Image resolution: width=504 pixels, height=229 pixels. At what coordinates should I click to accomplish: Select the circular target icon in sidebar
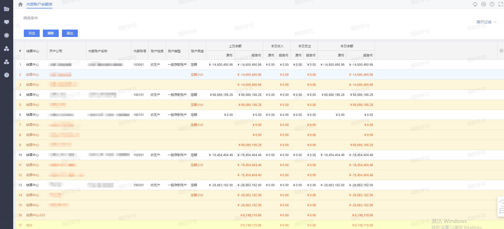(7, 35)
